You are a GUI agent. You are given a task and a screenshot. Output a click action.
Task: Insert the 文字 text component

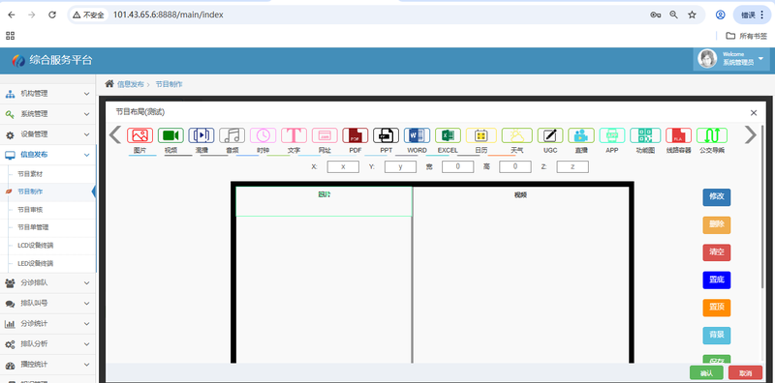[x=294, y=135]
